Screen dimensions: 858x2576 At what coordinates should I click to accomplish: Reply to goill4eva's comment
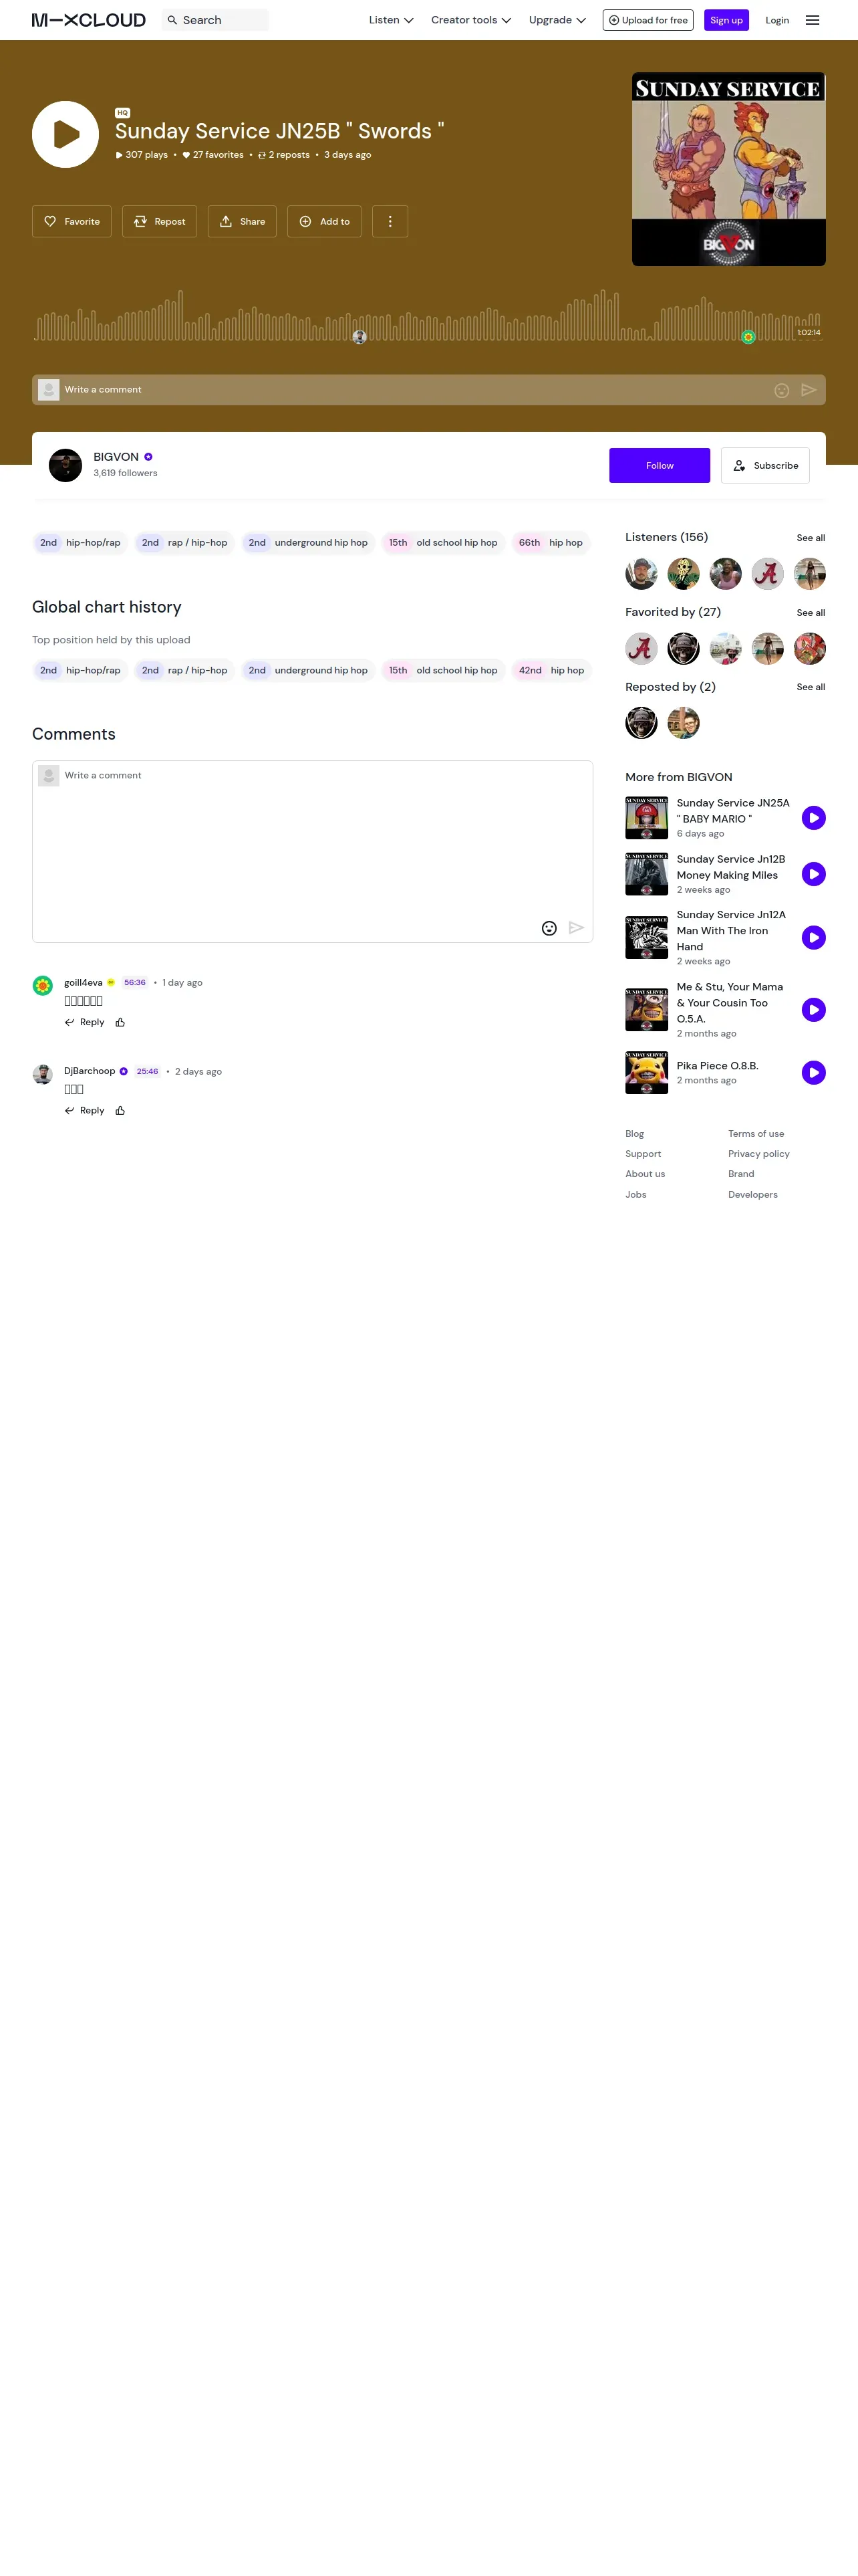(85, 1022)
